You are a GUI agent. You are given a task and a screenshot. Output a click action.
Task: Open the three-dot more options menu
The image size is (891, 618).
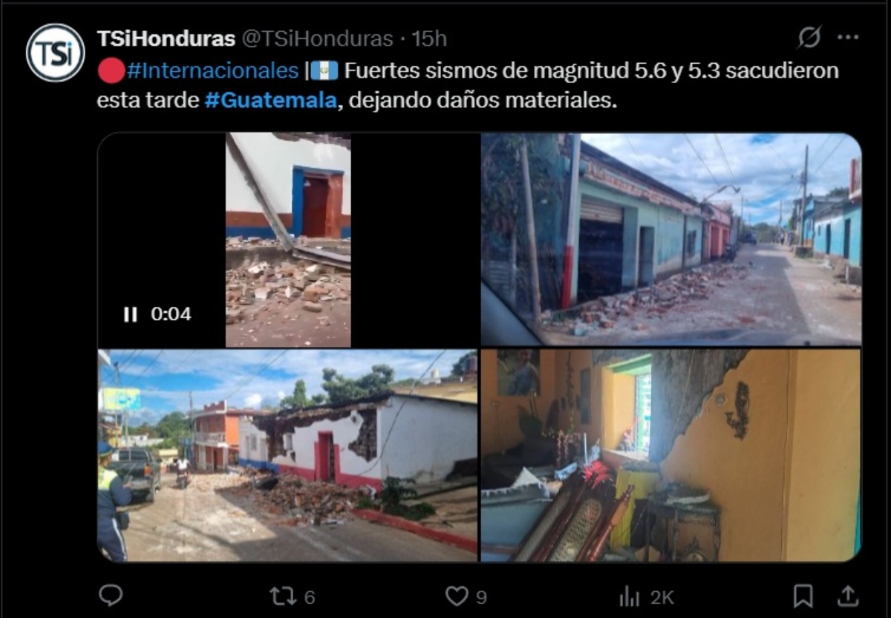(x=848, y=37)
